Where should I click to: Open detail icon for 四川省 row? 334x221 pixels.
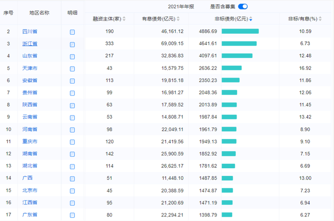[x=73, y=32]
